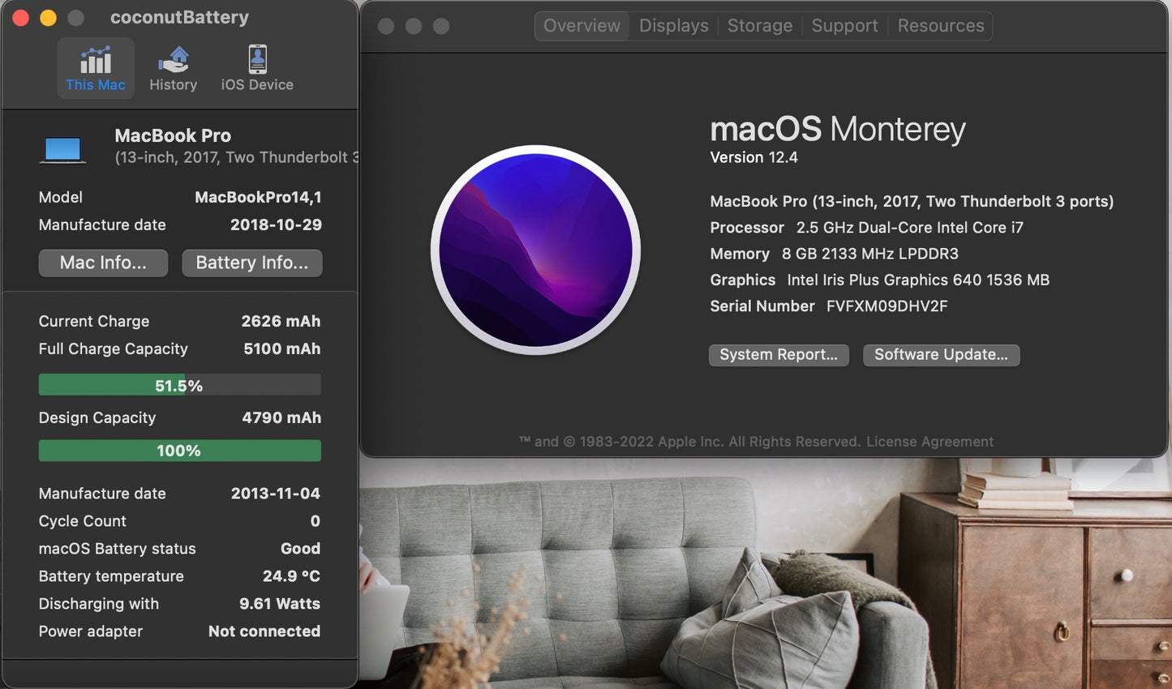Click the System Report button
Viewport: 1172px width, 689px height.
click(778, 355)
